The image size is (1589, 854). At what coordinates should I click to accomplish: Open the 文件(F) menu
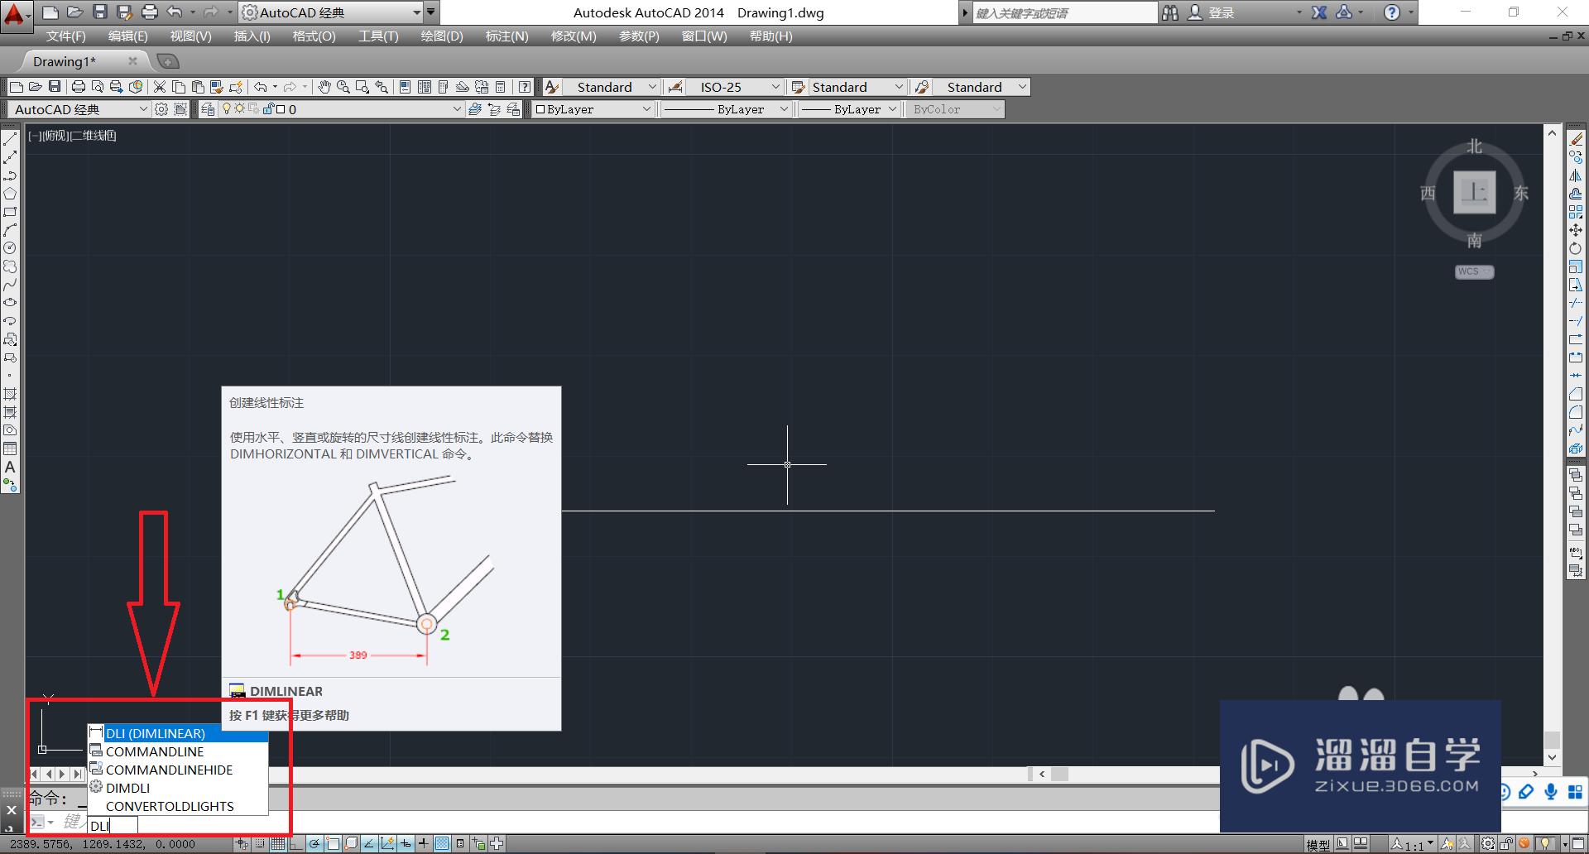pos(65,36)
